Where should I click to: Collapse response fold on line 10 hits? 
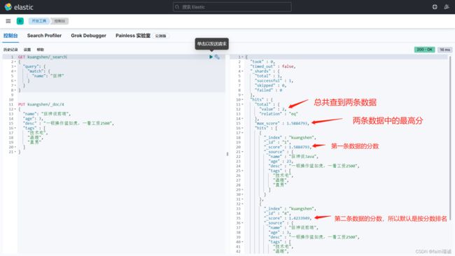point(242,99)
